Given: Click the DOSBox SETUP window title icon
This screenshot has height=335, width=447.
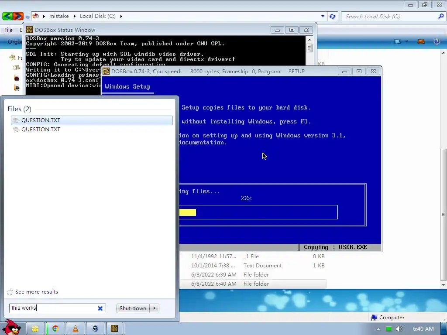Looking at the screenshot, I should pyautogui.click(x=106, y=71).
